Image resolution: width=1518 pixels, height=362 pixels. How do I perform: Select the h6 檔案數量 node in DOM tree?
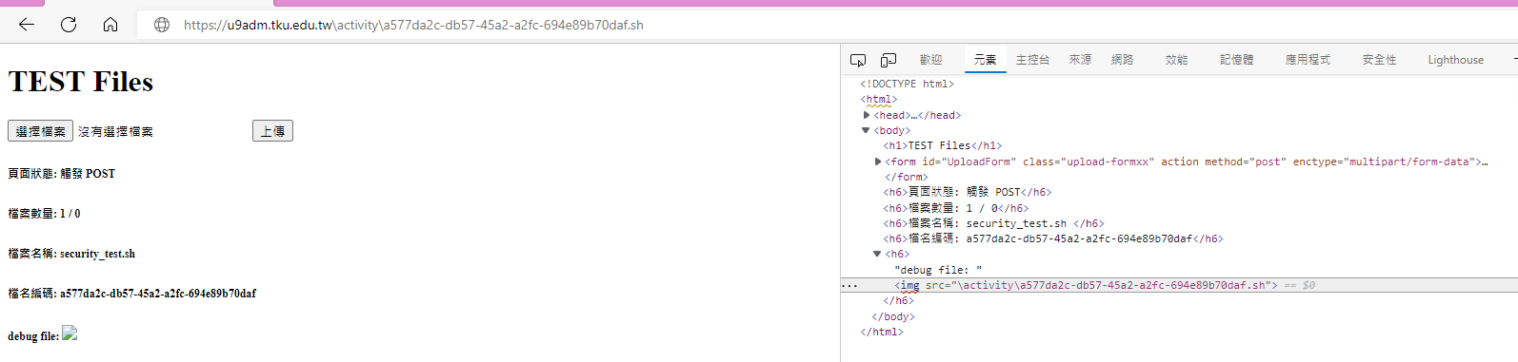click(x=955, y=208)
